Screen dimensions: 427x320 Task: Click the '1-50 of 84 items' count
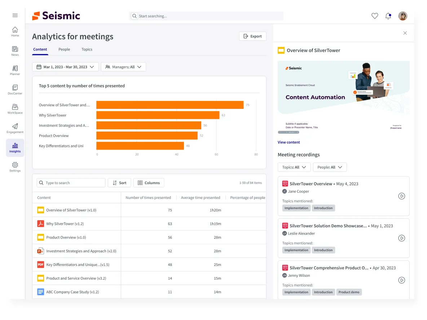pos(251,183)
